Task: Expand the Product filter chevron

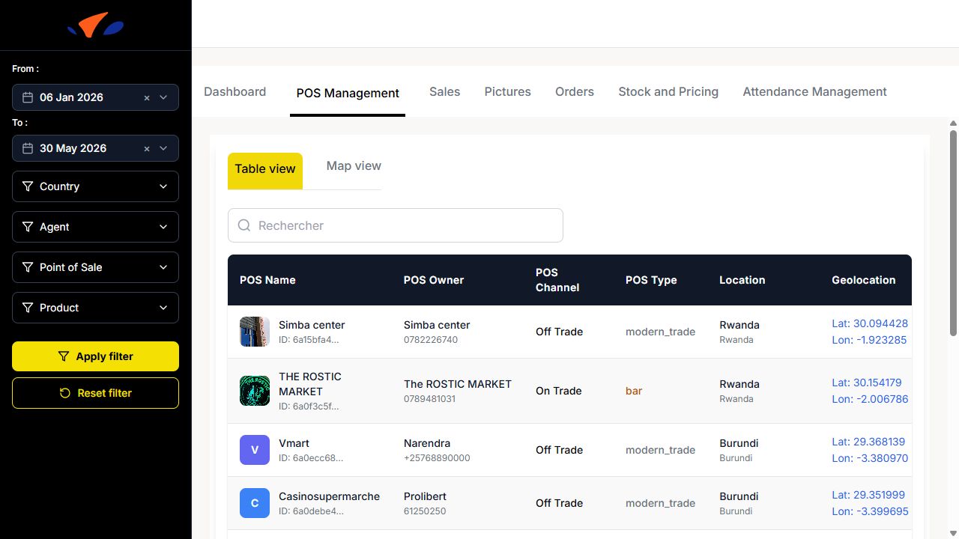Action: coord(163,308)
